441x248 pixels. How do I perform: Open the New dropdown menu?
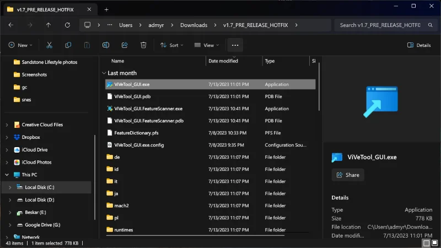20,45
